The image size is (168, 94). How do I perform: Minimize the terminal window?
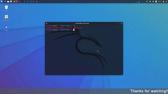point(117,23)
